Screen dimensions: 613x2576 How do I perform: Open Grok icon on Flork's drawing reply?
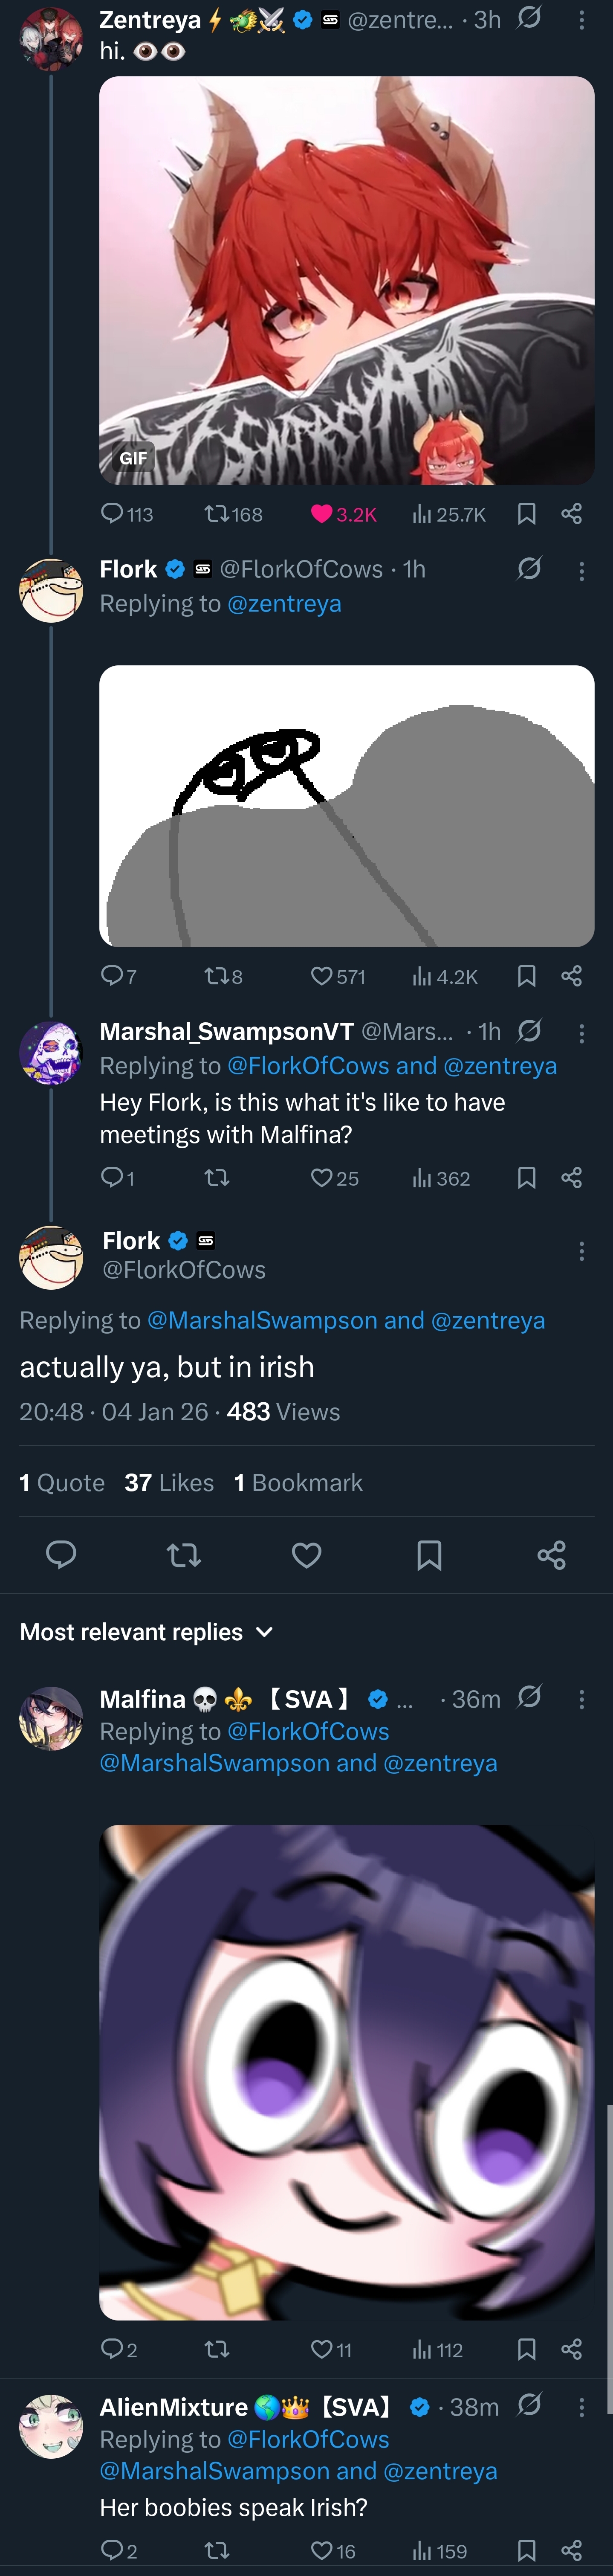click(529, 569)
